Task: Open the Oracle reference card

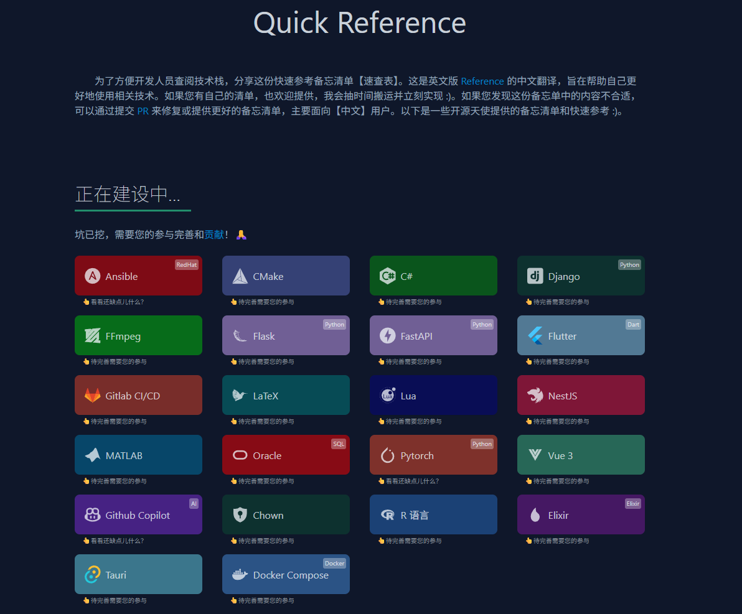Action: 286,455
